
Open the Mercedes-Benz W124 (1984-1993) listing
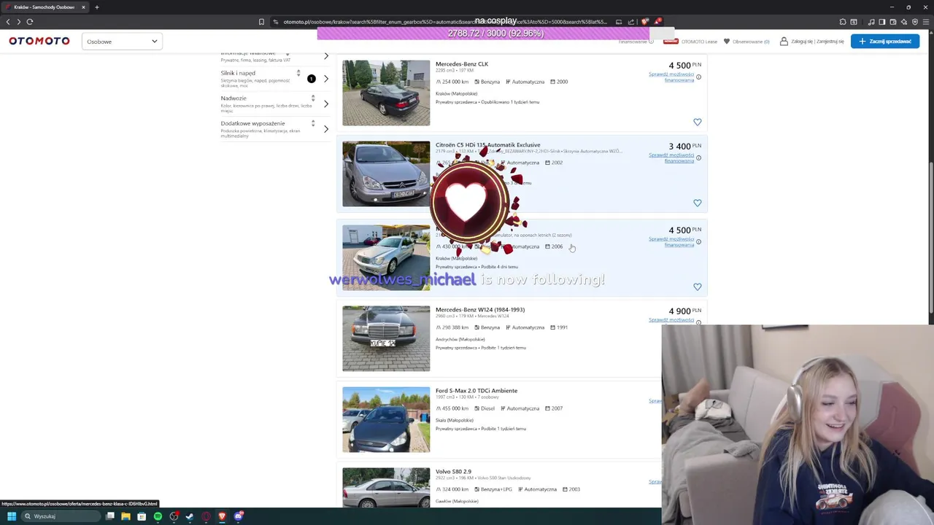pyautogui.click(x=480, y=310)
